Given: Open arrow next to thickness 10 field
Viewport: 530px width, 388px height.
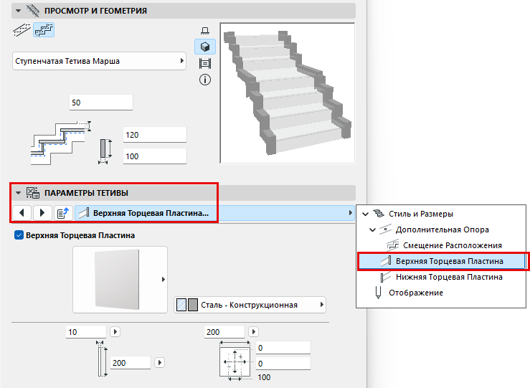Looking at the screenshot, I should pyautogui.click(x=115, y=331).
